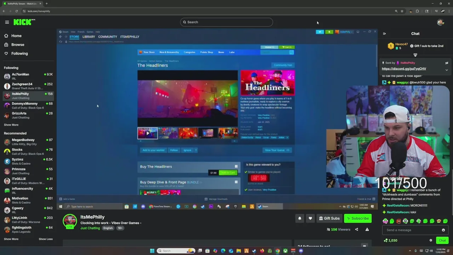Hide the pinned message with the eye-slash icon
The width and height of the screenshot is (453, 255).
pyautogui.click(x=447, y=63)
